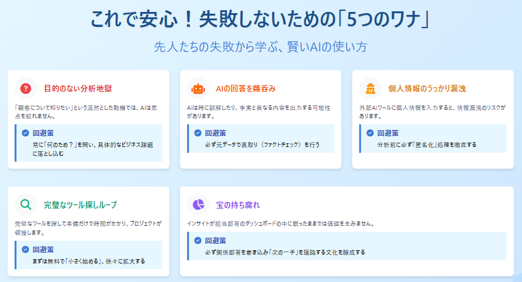The width and height of the screenshot is (522, 282).
Task: Click the check mark in 目的のない分析地獄 回避策
Action: click(x=25, y=133)
